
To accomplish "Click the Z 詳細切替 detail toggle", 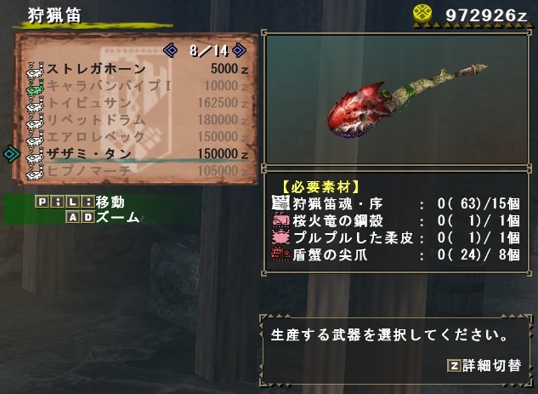I will tap(484, 365).
